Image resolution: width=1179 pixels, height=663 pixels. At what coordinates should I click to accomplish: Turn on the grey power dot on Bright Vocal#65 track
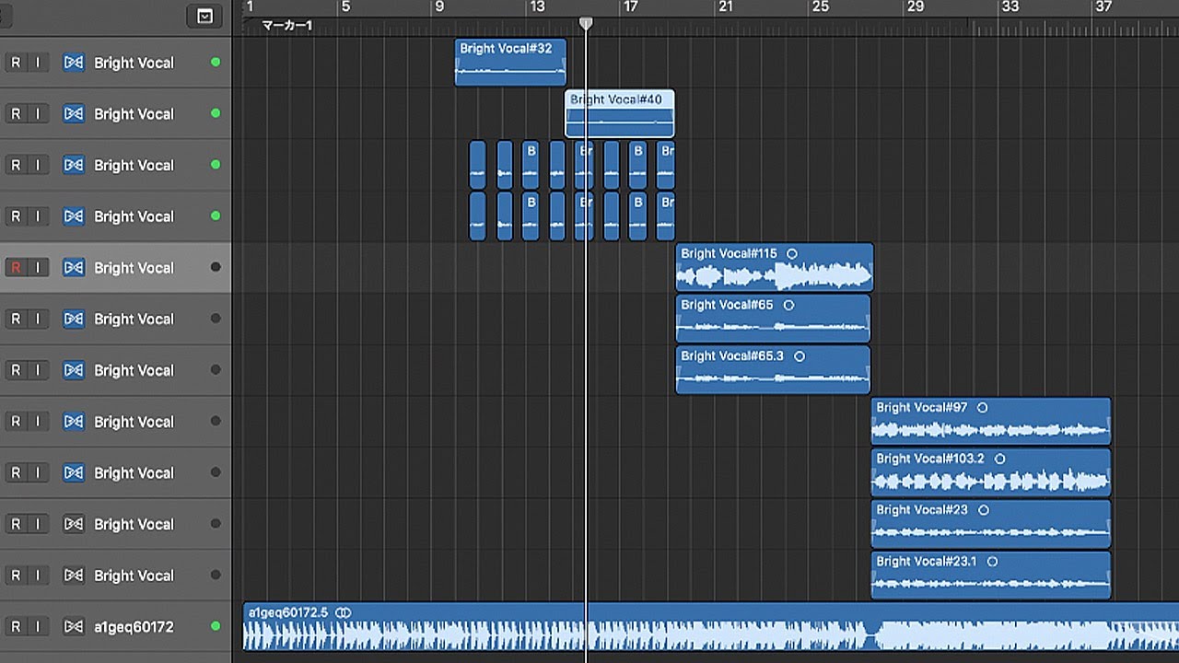[x=216, y=319]
